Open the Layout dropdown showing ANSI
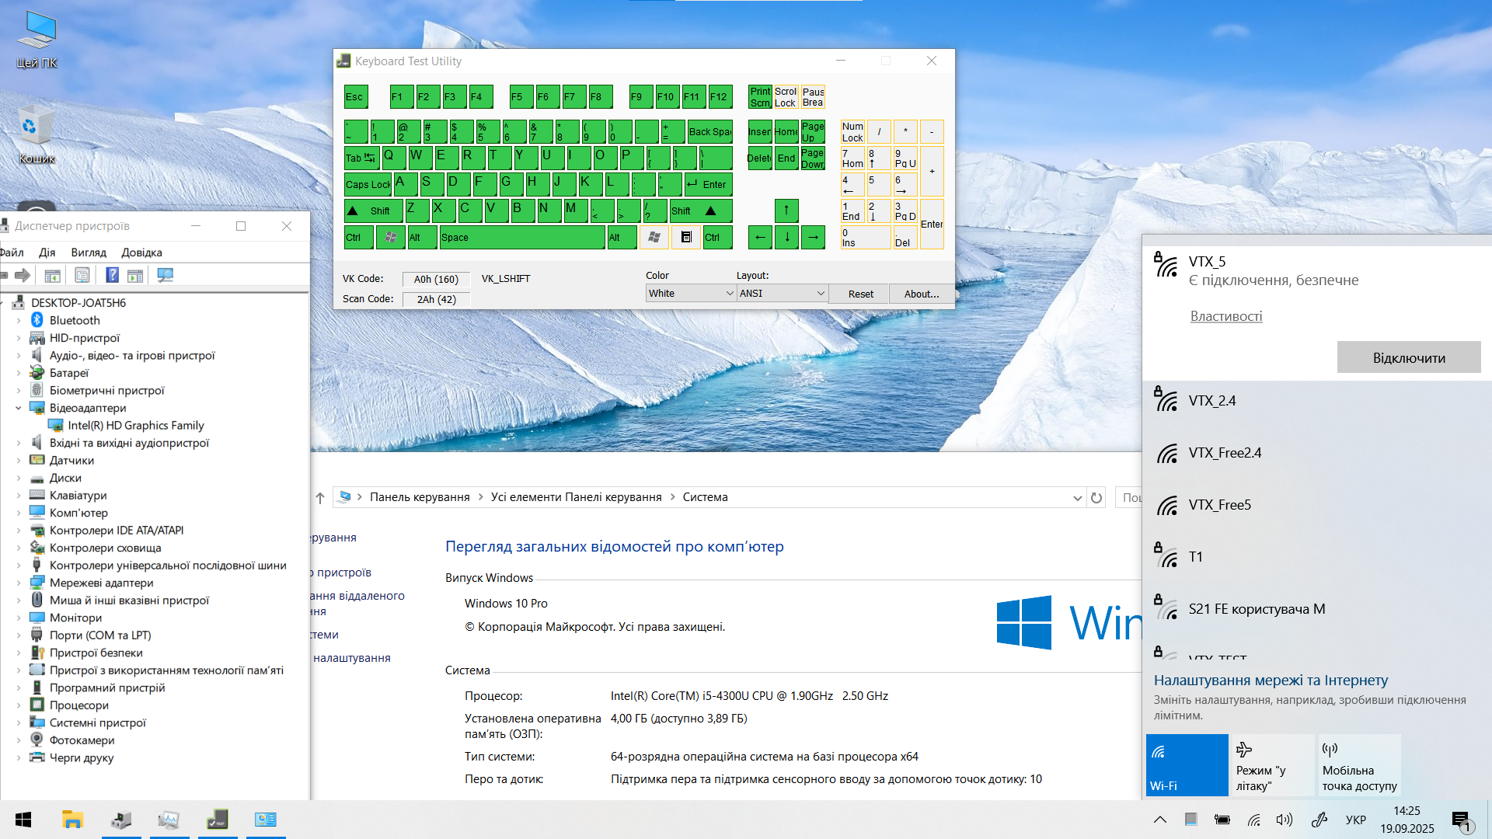This screenshot has height=839, width=1492. tap(782, 294)
